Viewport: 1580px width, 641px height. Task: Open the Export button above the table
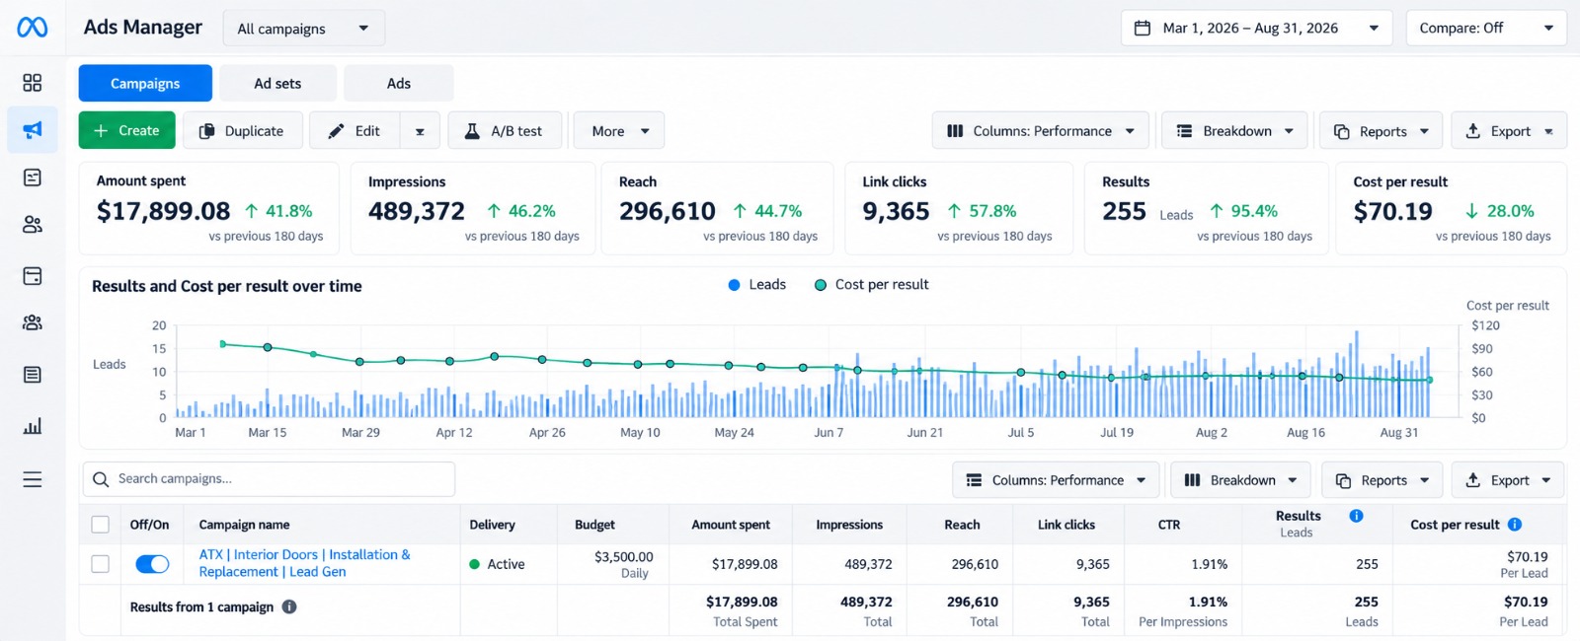pyautogui.click(x=1508, y=480)
